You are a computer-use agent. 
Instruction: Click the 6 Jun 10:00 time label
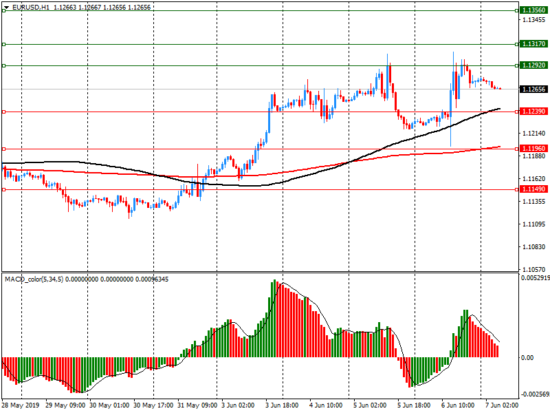coord(458,405)
